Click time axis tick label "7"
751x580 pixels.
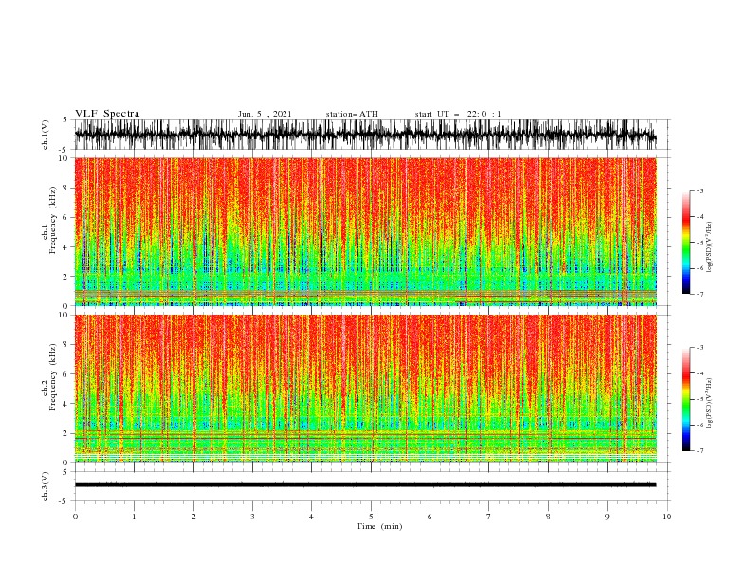pyautogui.click(x=489, y=517)
